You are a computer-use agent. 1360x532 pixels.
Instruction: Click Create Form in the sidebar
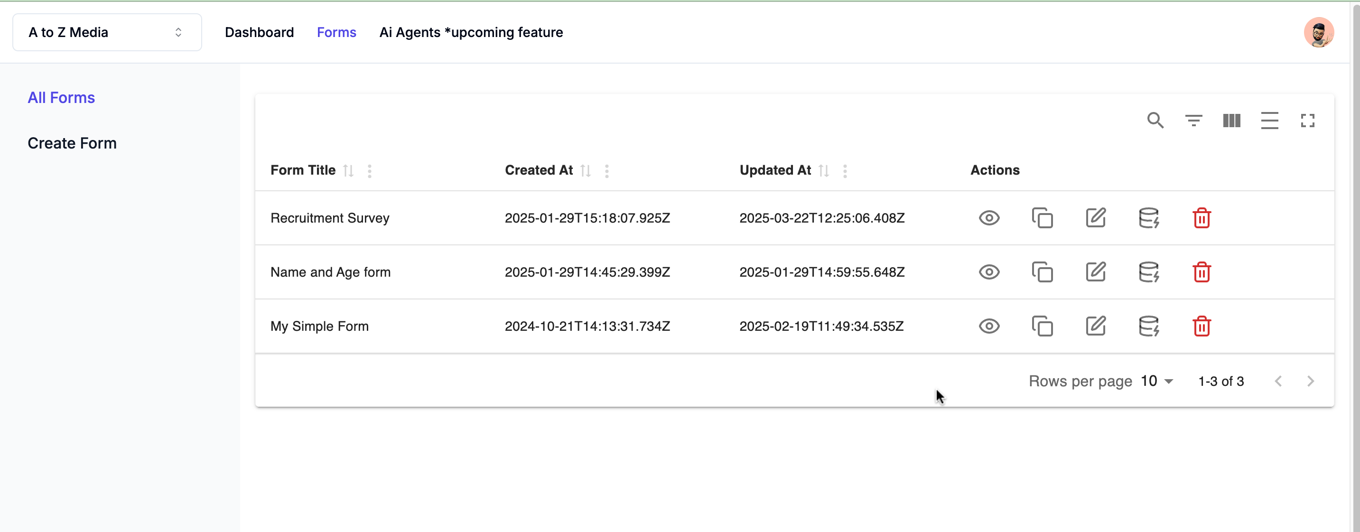click(x=72, y=143)
